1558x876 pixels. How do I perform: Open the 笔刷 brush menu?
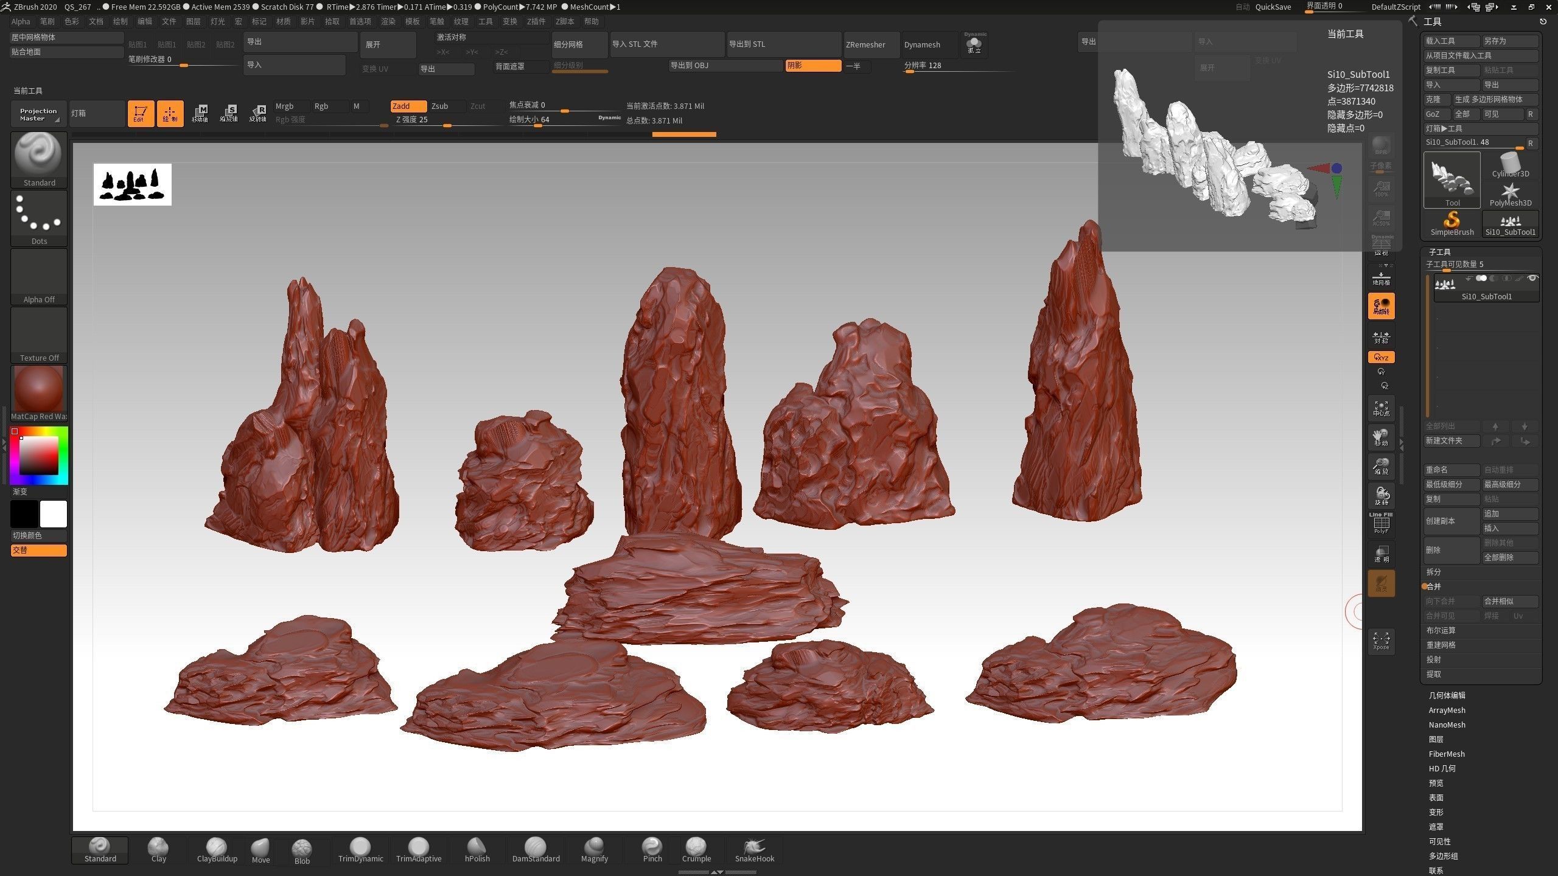click(x=47, y=21)
